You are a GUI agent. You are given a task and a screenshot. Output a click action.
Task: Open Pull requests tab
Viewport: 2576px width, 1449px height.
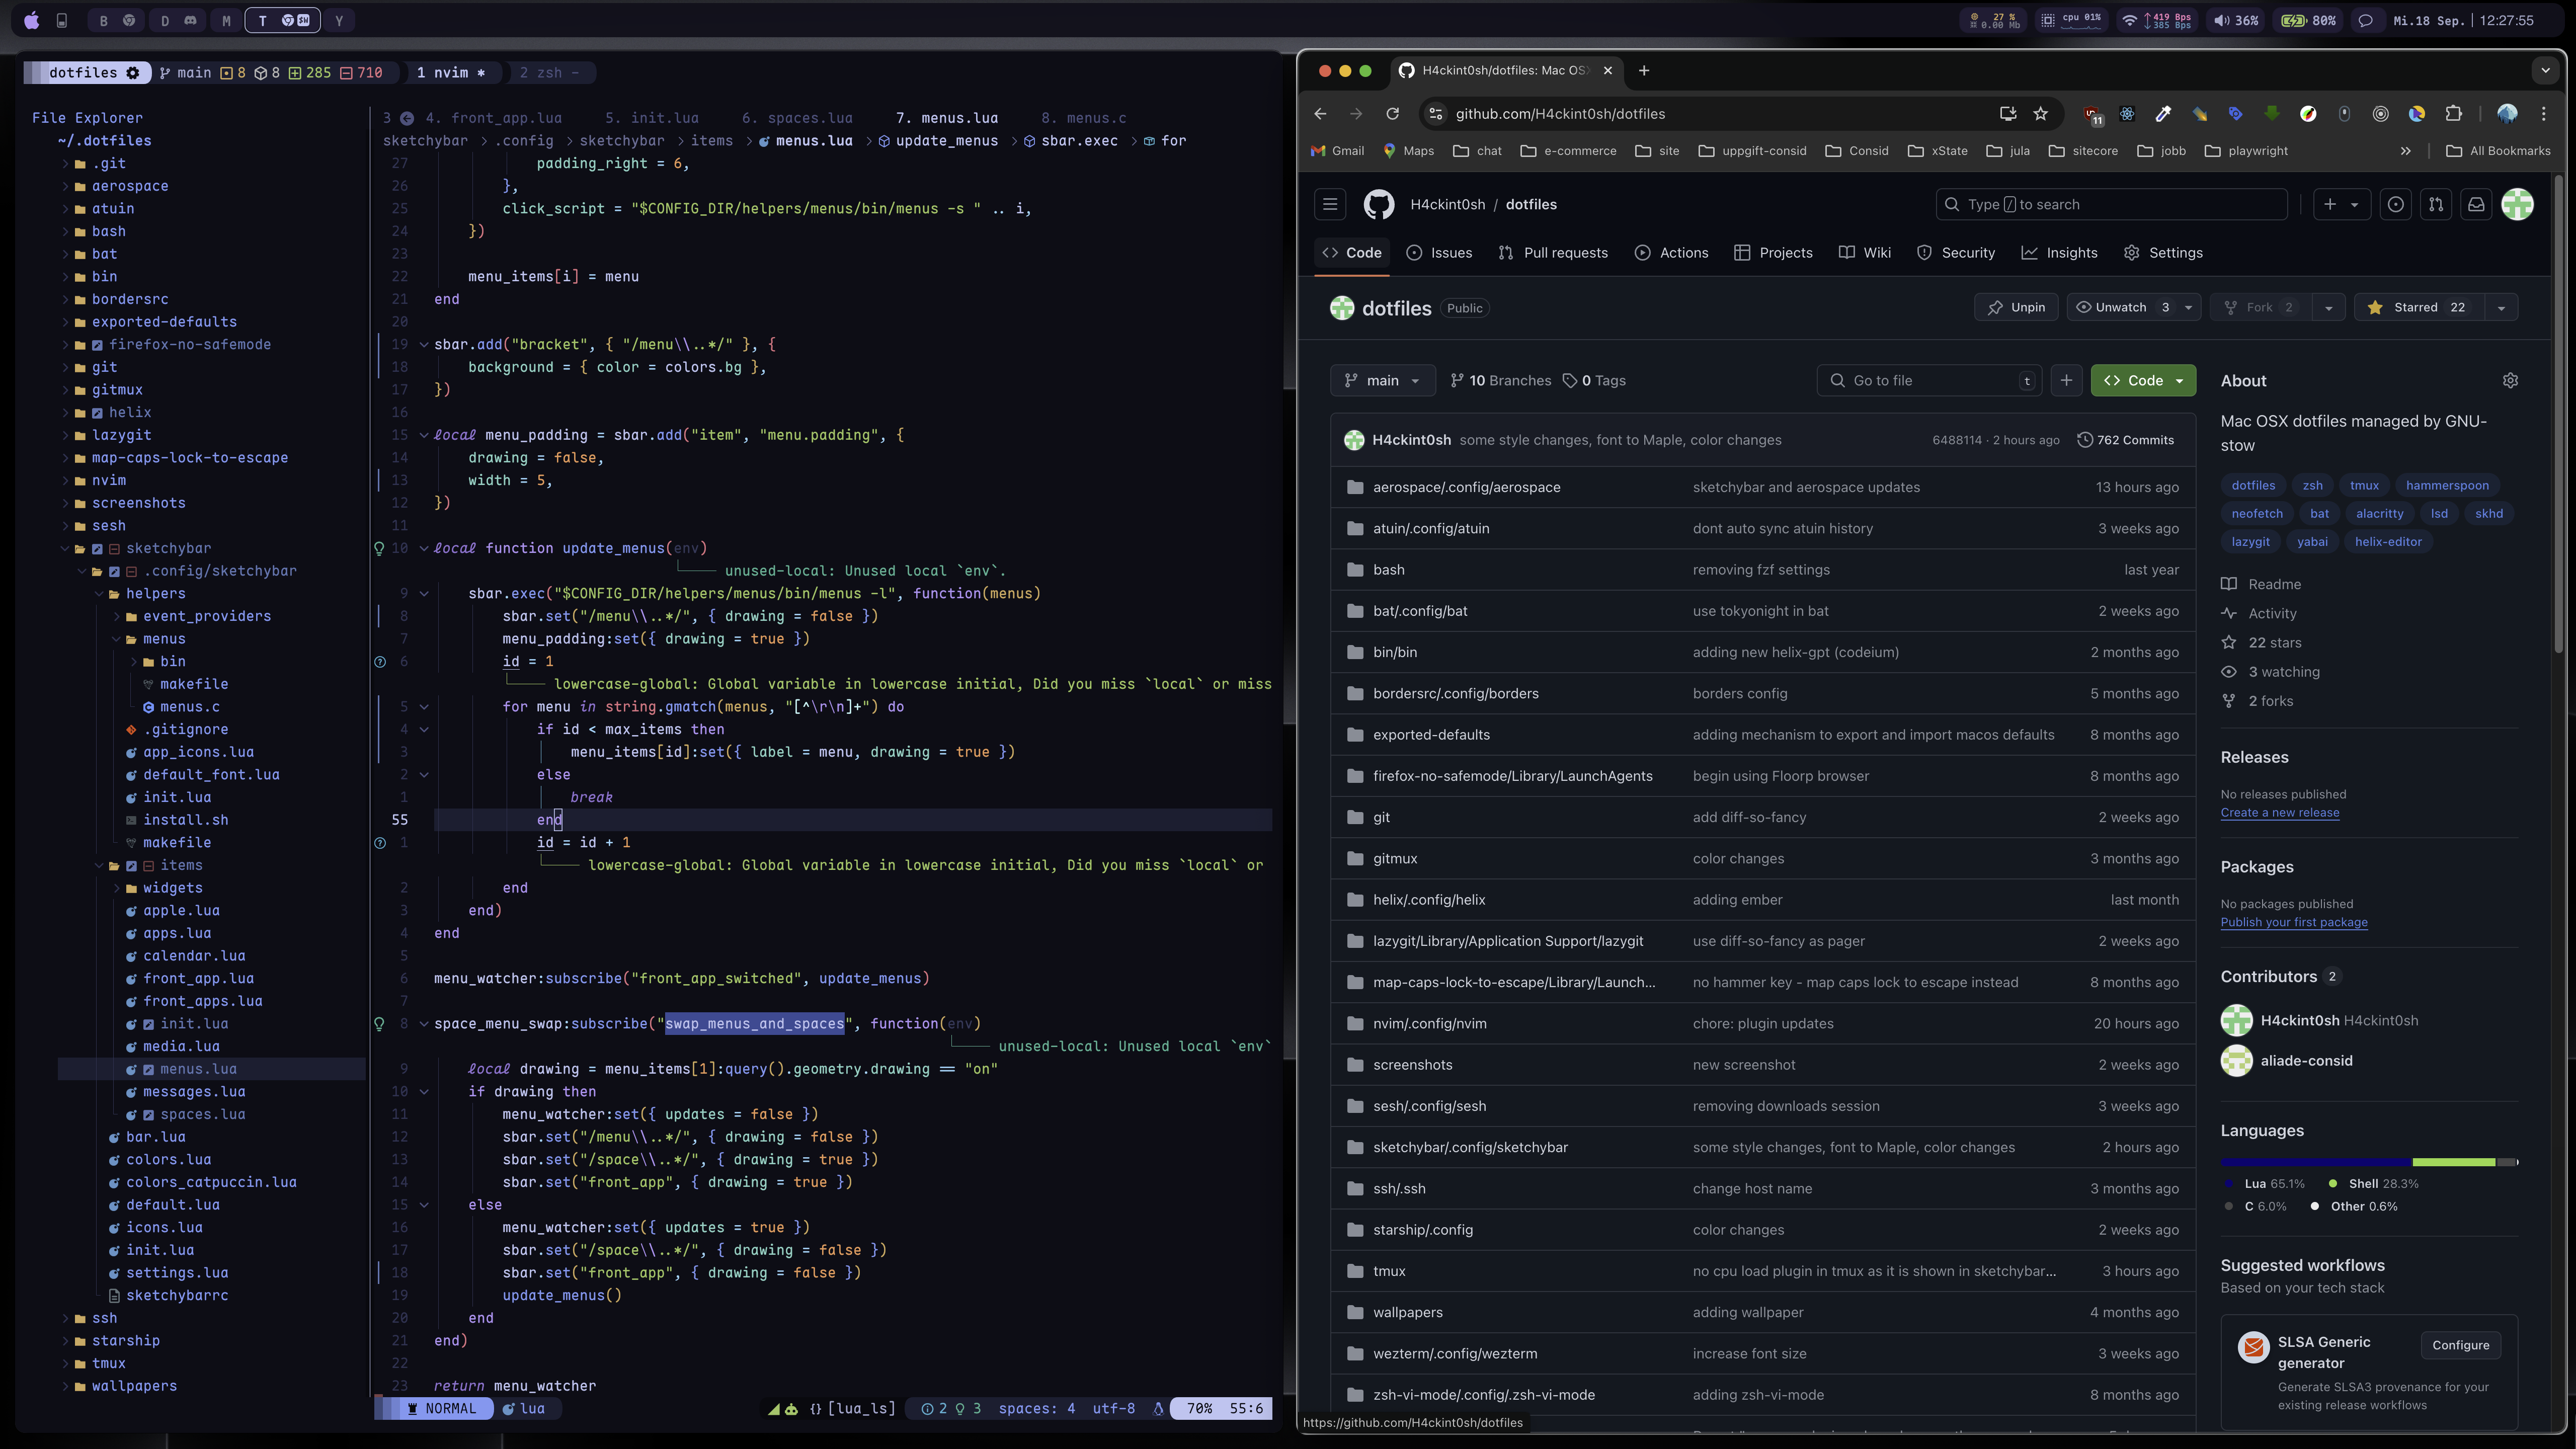1553,253
